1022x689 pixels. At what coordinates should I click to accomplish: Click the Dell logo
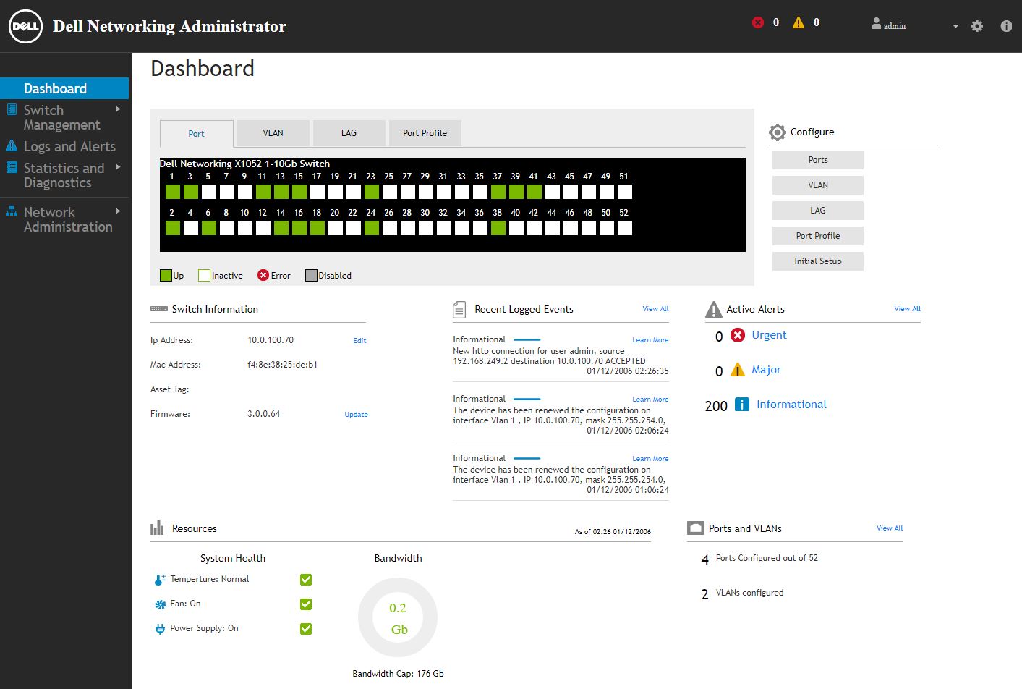click(x=25, y=26)
